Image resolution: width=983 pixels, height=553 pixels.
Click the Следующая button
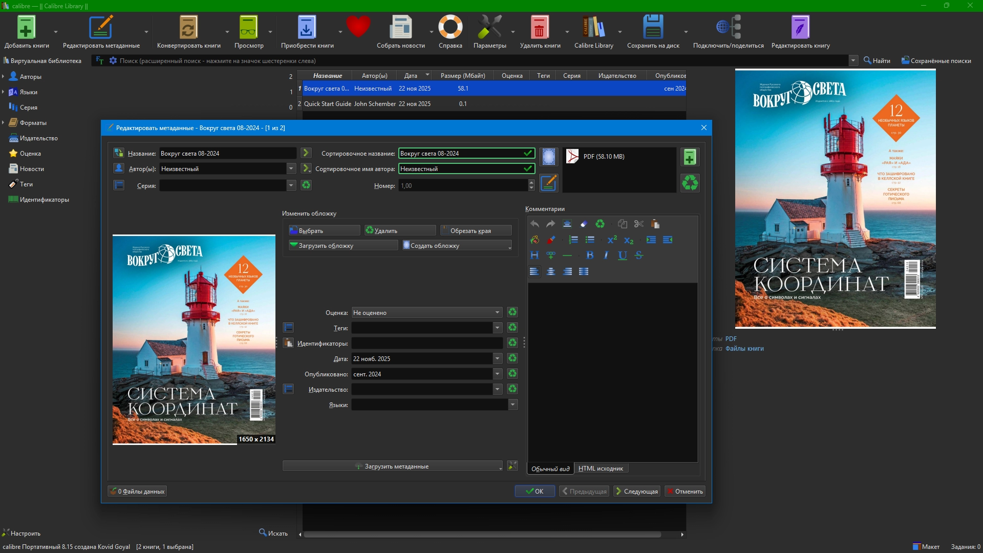[x=636, y=491]
